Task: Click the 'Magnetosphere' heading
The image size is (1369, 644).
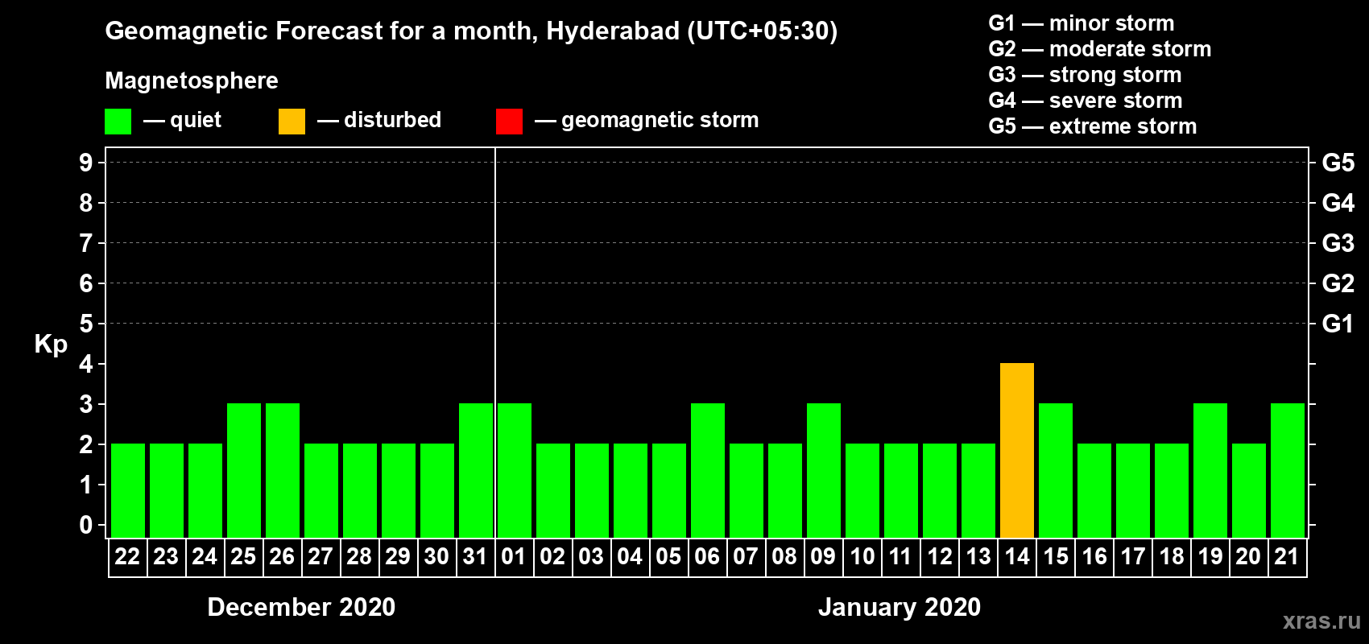Action: 192,80
